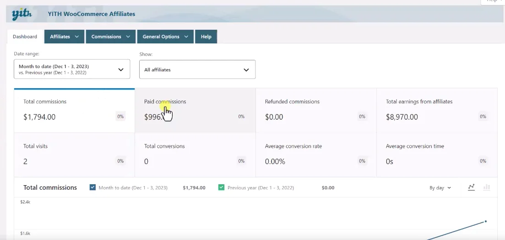The height and width of the screenshot is (240, 505).
Task: Click the $1,794.00 total commissions value
Action: pyautogui.click(x=39, y=117)
